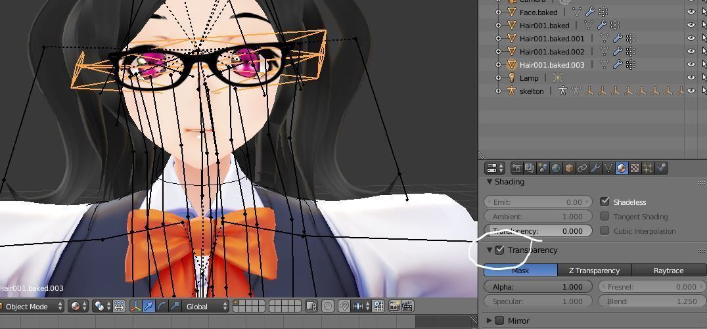The width and height of the screenshot is (707, 329).
Task: Select the translate manipulator arrow icon
Action: click(x=148, y=307)
